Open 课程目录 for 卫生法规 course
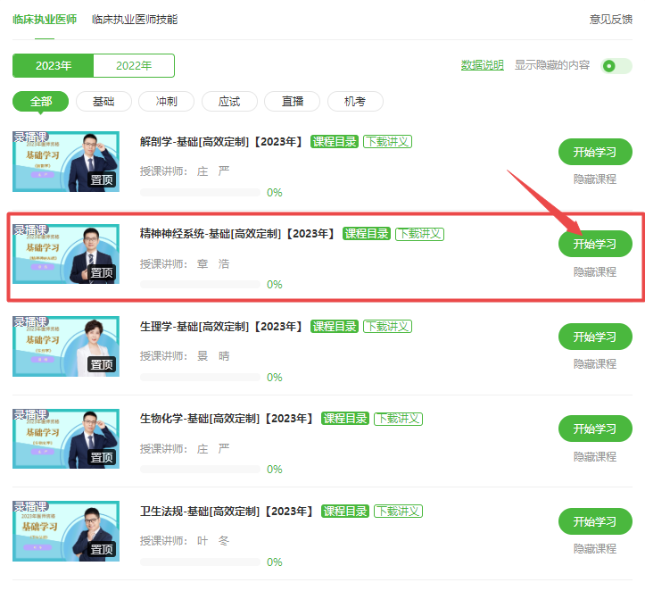This screenshot has width=645, height=591. tap(344, 512)
